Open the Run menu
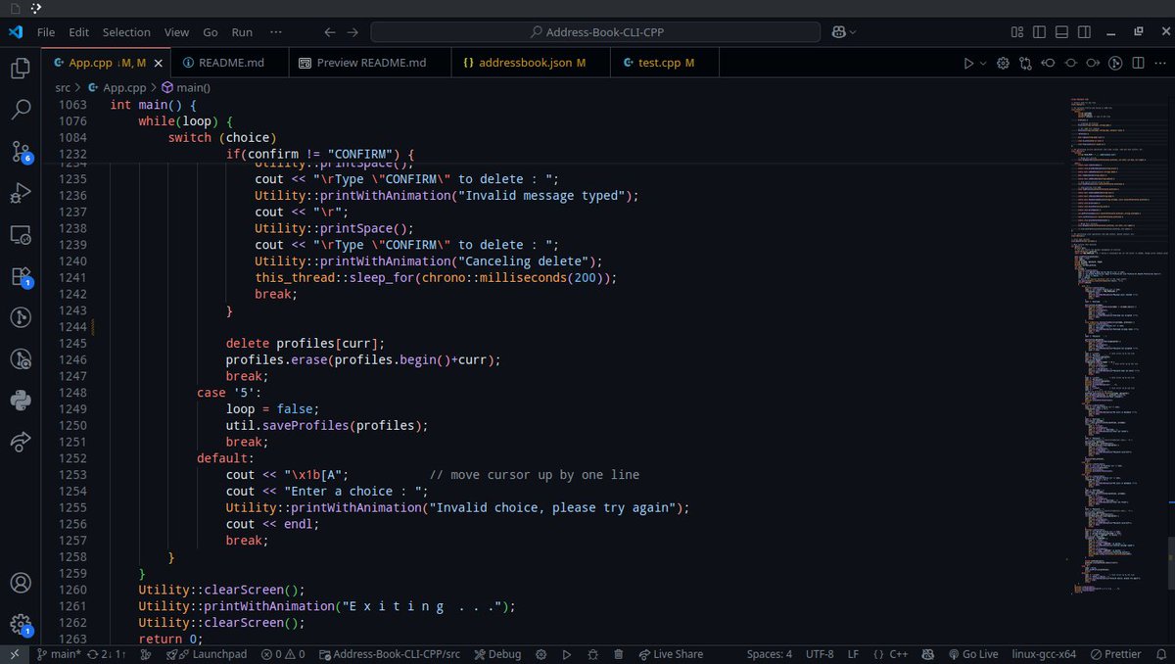Screen dimensions: 1175x664 242,31
